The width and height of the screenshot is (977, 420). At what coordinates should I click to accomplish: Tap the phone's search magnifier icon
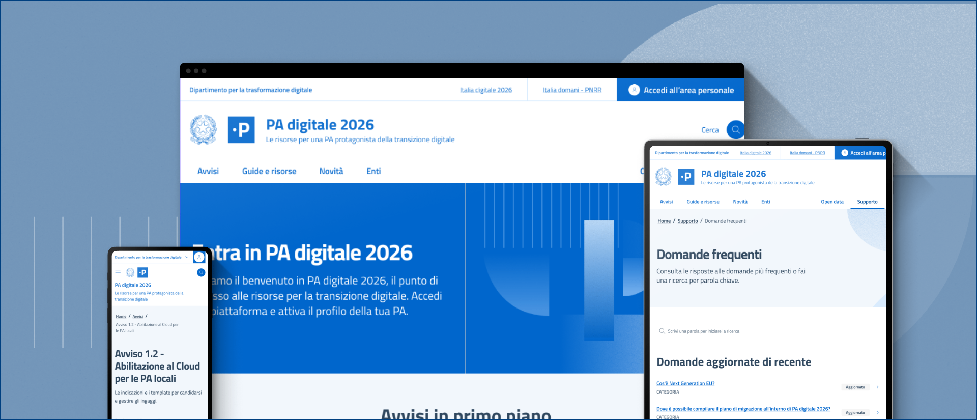201,272
